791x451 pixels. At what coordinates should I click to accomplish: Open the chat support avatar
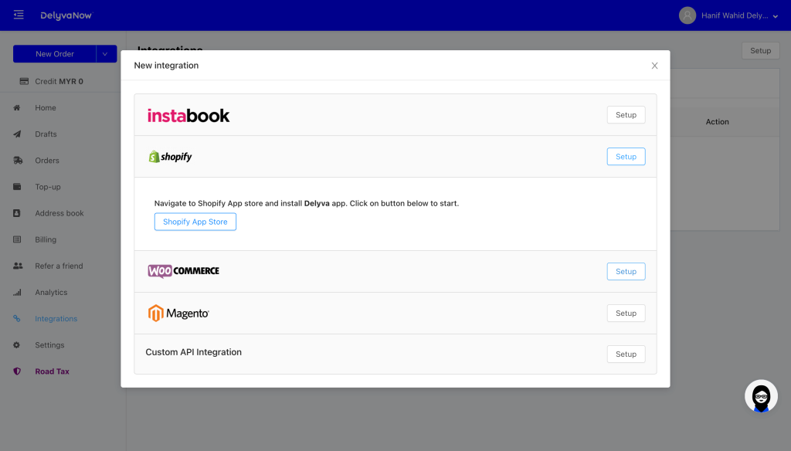761,396
